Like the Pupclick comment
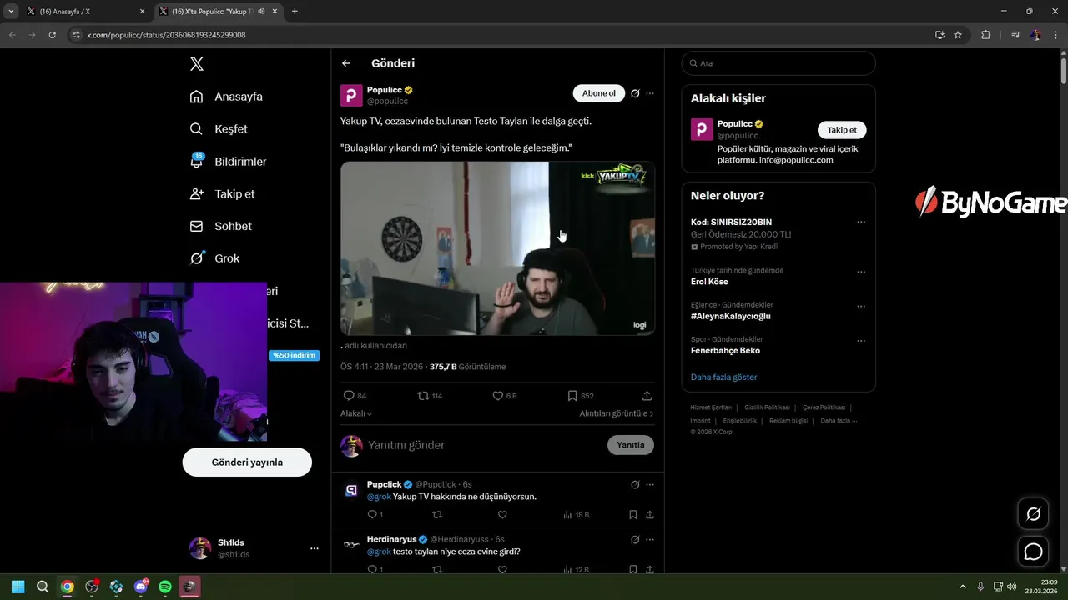Image resolution: width=1068 pixels, height=600 pixels. (502, 515)
